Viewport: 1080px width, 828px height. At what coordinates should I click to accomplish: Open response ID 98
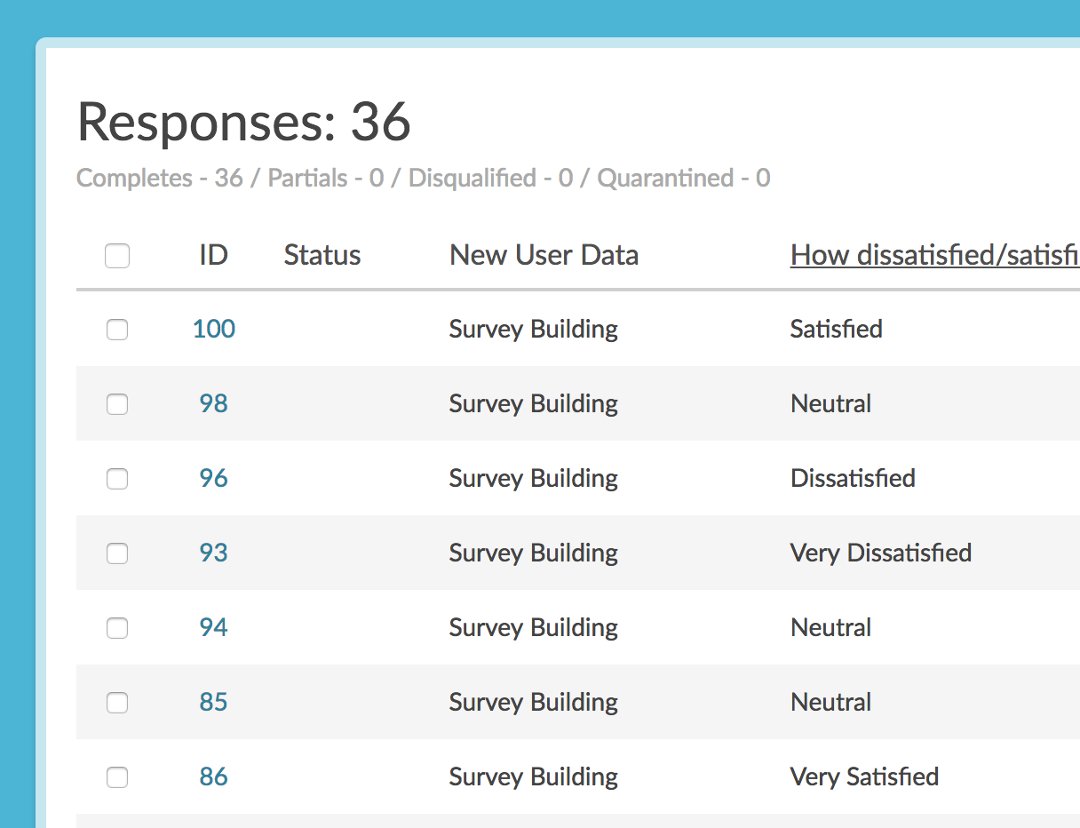(214, 403)
